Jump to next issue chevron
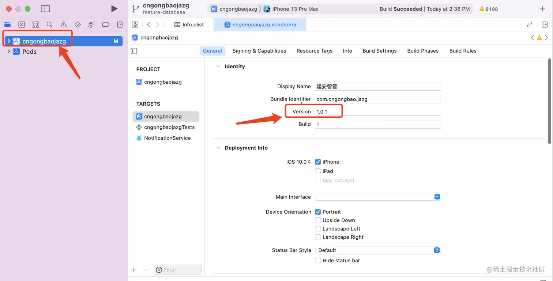The image size is (553, 281). pos(546,37)
